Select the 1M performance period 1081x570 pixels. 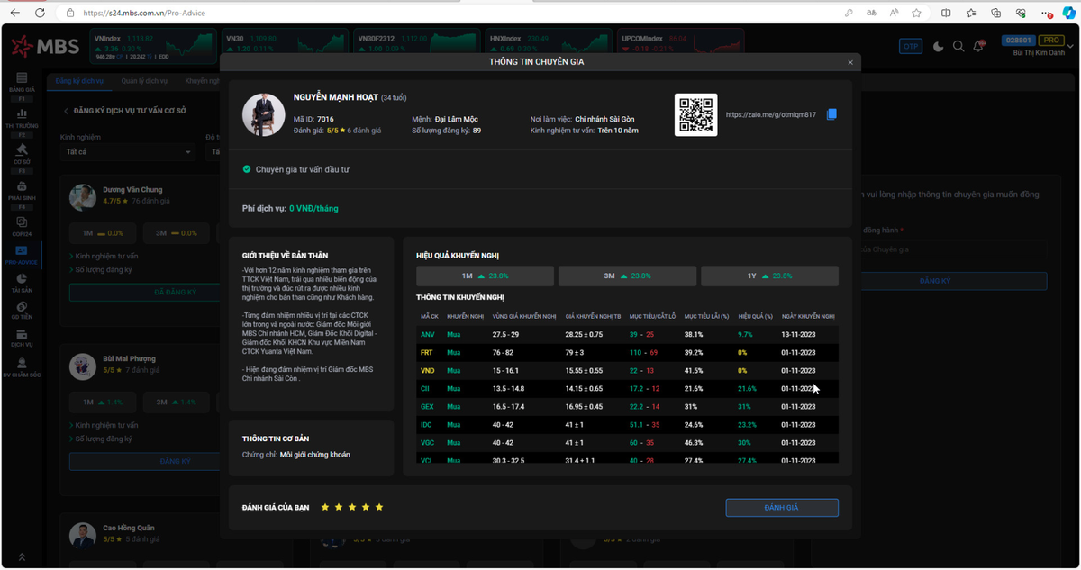point(485,276)
